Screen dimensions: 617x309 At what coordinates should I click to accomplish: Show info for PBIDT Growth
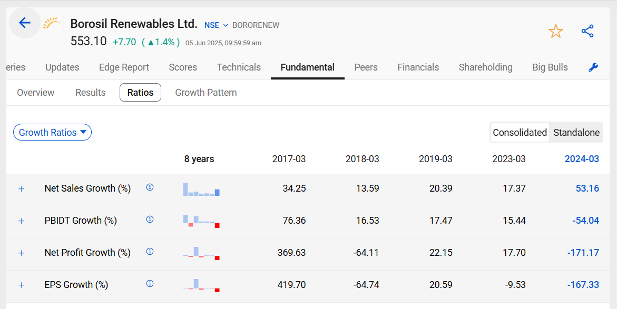pos(150,220)
